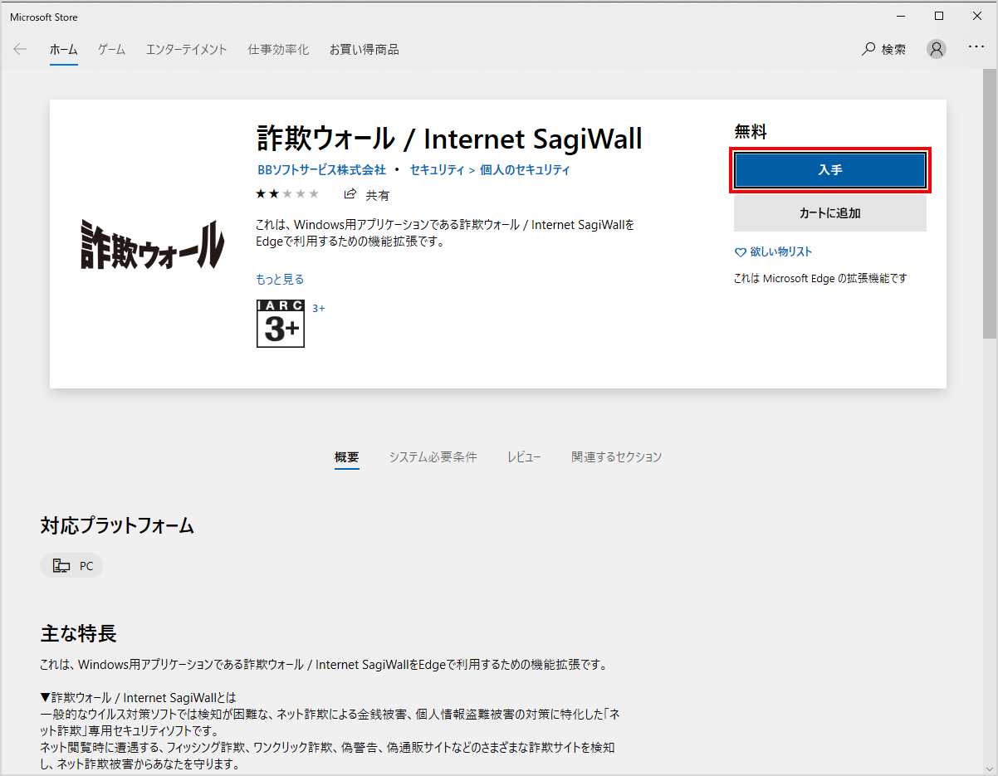The image size is (998, 776).
Task: Open the See more (…) menu
Action: click(976, 47)
